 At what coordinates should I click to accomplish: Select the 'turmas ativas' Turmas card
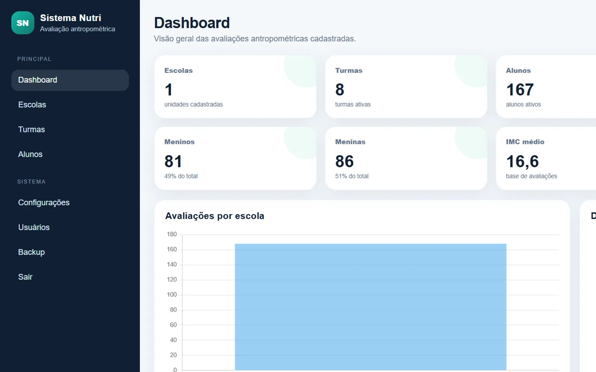(406, 87)
